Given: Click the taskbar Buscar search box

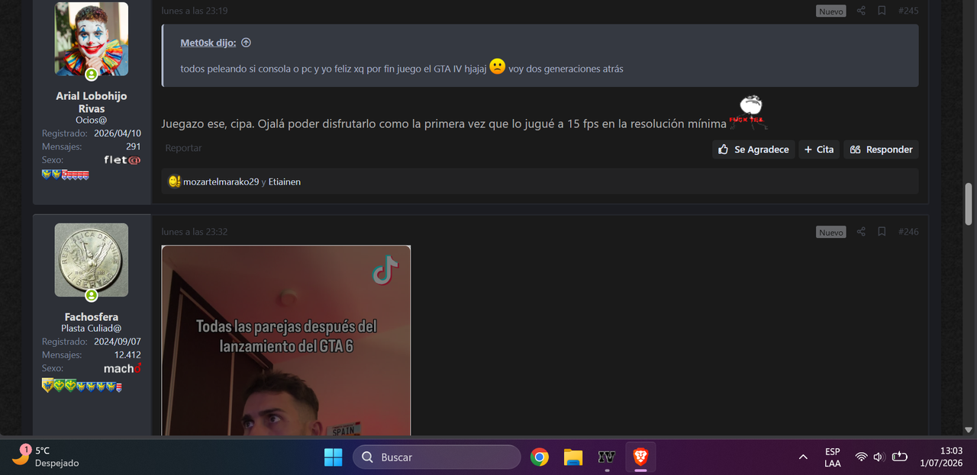Looking at the screenshot, I should 437,457.
